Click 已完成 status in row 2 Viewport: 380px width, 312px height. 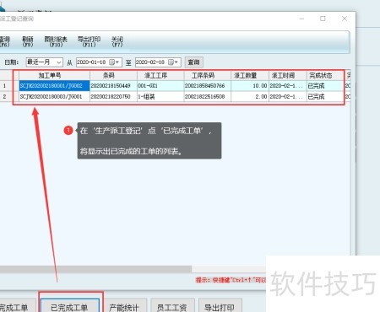pos(325,97)
